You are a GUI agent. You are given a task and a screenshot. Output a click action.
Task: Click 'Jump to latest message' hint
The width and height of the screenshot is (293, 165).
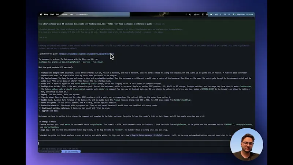click(146, 135)
